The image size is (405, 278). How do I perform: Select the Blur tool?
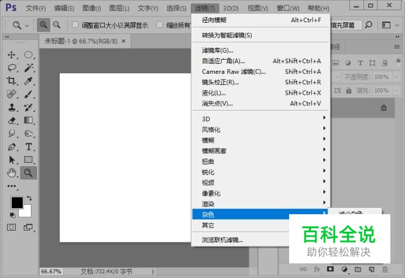pos(11,133)
